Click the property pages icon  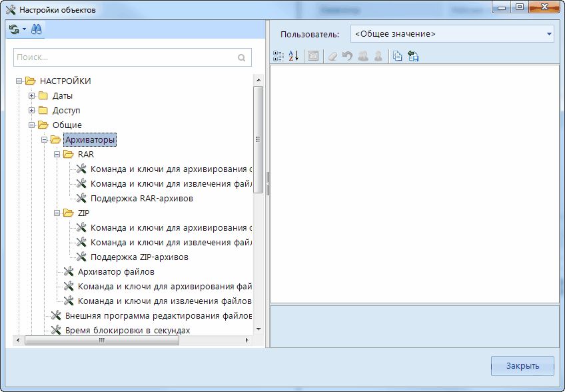[313, 57]
